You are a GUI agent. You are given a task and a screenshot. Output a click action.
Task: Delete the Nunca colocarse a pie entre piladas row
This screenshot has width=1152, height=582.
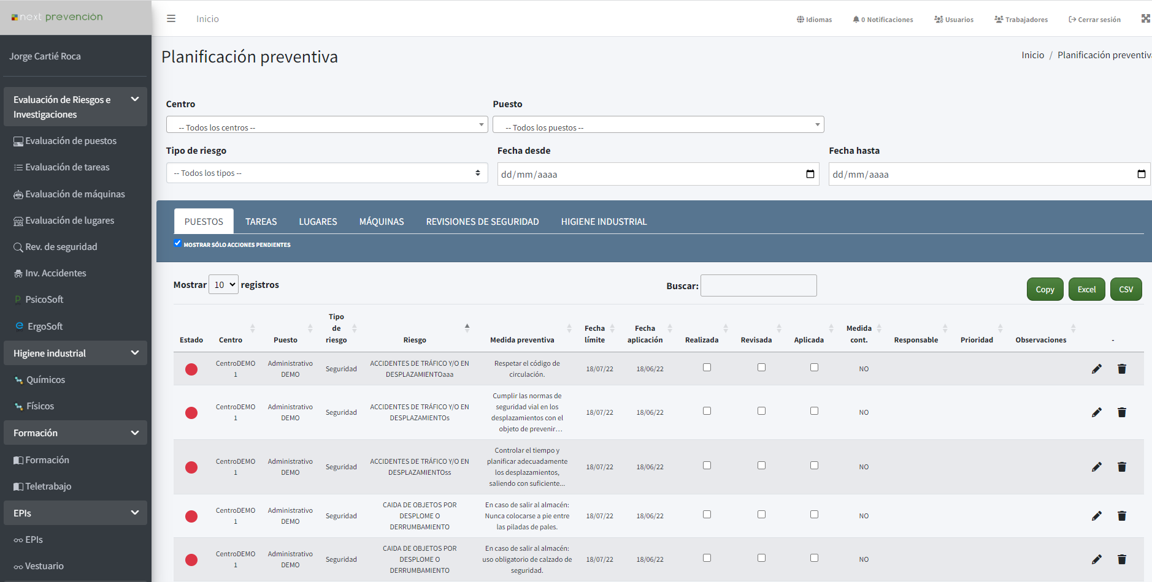1122,516
